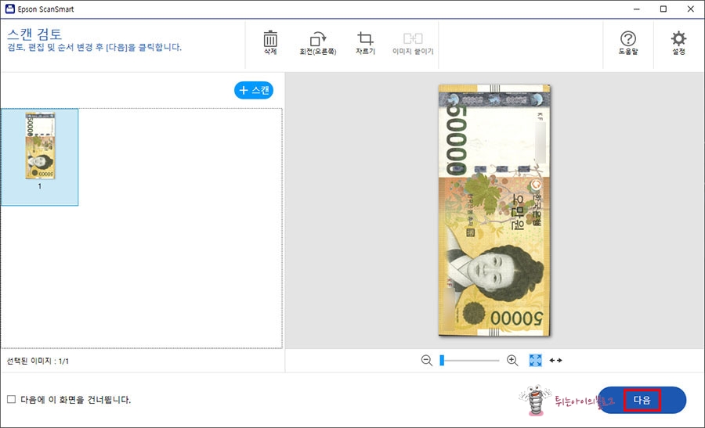This screenshot has height=428, width=705.
Task: Maximize the Epson ScanSmart window
Action: 663,9
